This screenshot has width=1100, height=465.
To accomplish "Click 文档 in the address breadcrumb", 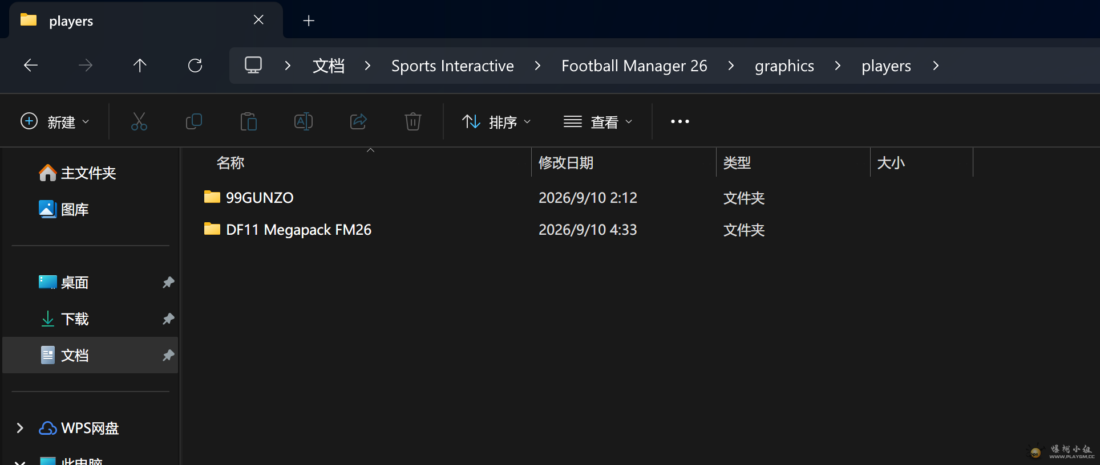I will click(x=329, y=66).
